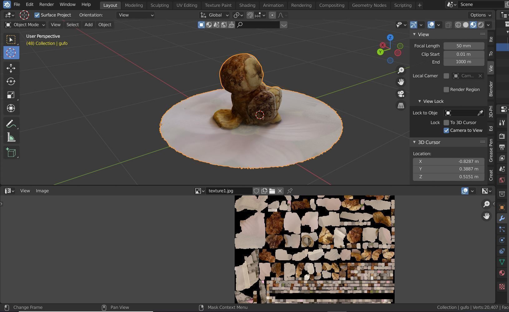Select the Select Box tool
509x312 pixels.
click(x=11, y=40)
